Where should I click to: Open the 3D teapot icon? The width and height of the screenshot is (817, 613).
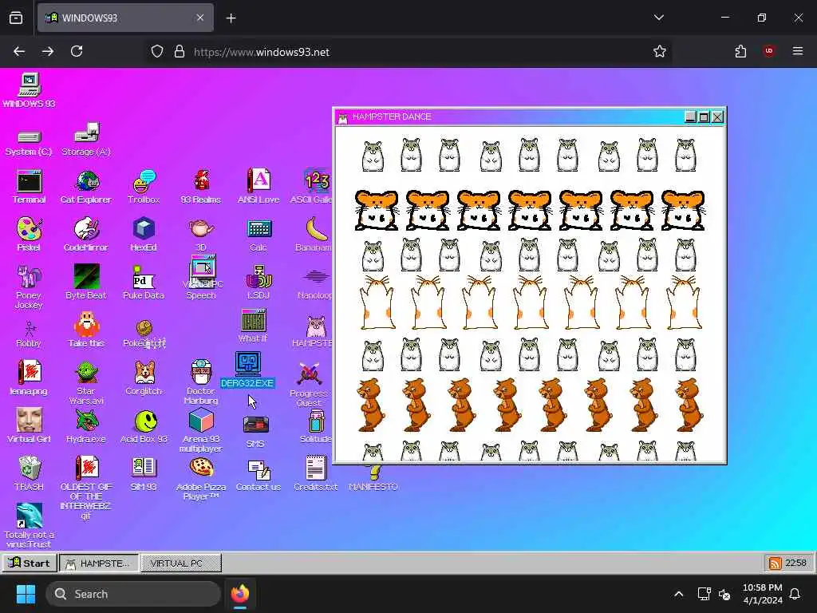(x=200, y=235)
